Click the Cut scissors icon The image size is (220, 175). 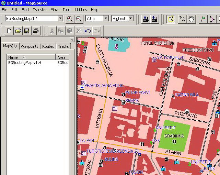coord(52,31)
